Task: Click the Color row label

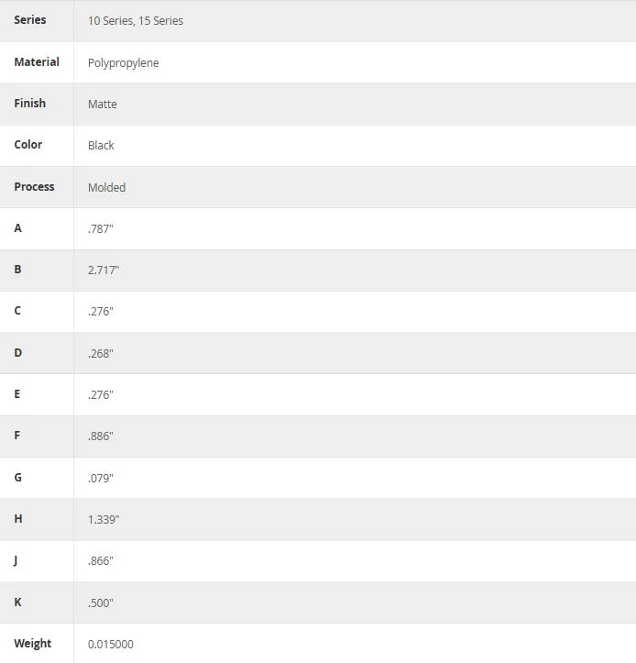Action: pyautogui.click(x=28, y=145)
